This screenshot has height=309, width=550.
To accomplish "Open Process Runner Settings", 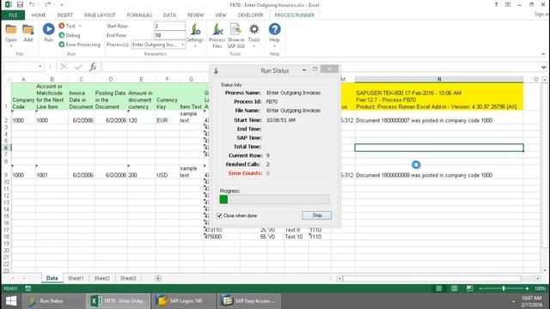I will [x=195, y=34].
